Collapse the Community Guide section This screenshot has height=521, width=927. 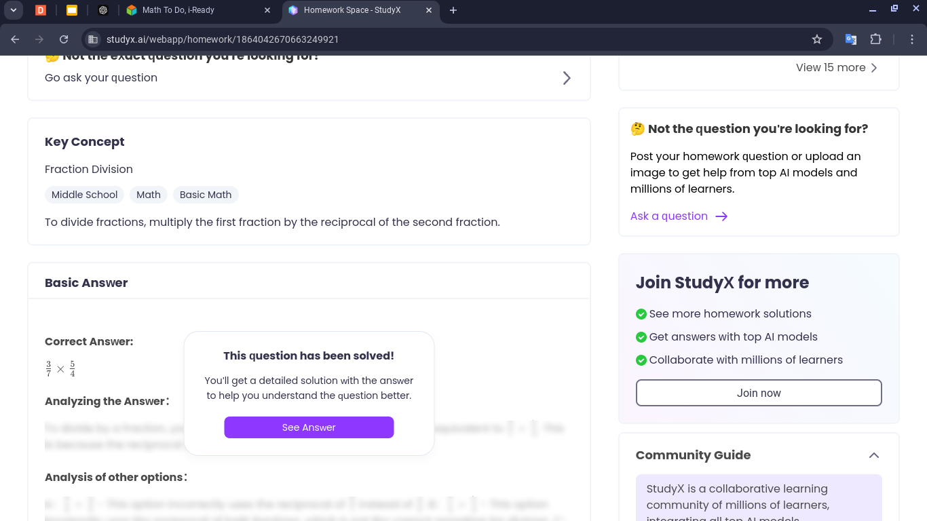coord(874,455)
